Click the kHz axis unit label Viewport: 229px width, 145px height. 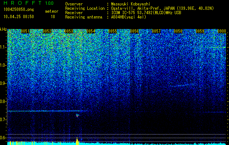point(3,29)
